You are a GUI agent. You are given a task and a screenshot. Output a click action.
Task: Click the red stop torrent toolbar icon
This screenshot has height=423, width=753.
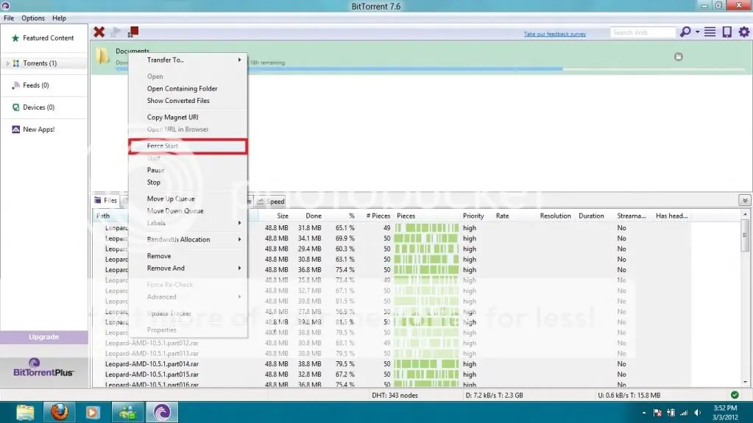[x=133, y=32]
